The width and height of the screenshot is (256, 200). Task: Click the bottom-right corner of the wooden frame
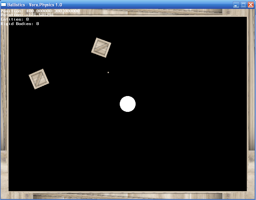[x=251, y=195]
